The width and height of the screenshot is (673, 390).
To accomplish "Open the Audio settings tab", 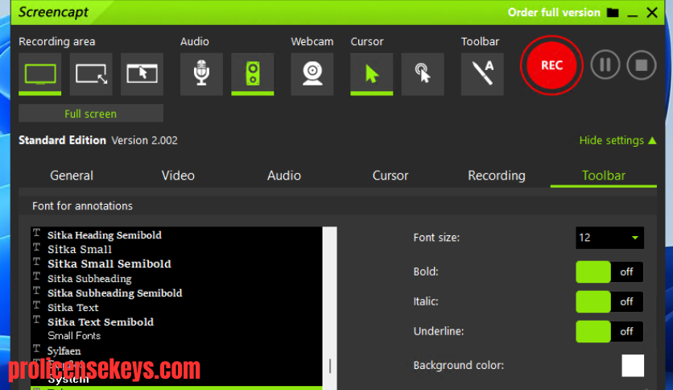I will tap(284, 176).
